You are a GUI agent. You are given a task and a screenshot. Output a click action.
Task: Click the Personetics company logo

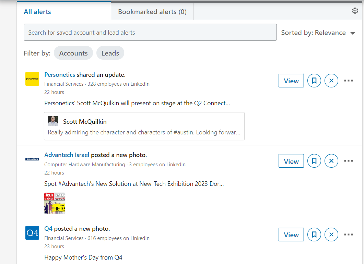click(32, 79)
